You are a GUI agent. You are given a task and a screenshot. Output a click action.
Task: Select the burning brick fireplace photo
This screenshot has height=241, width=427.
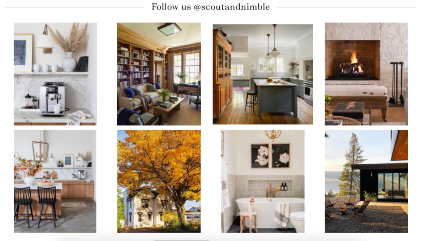coord(366,74)
